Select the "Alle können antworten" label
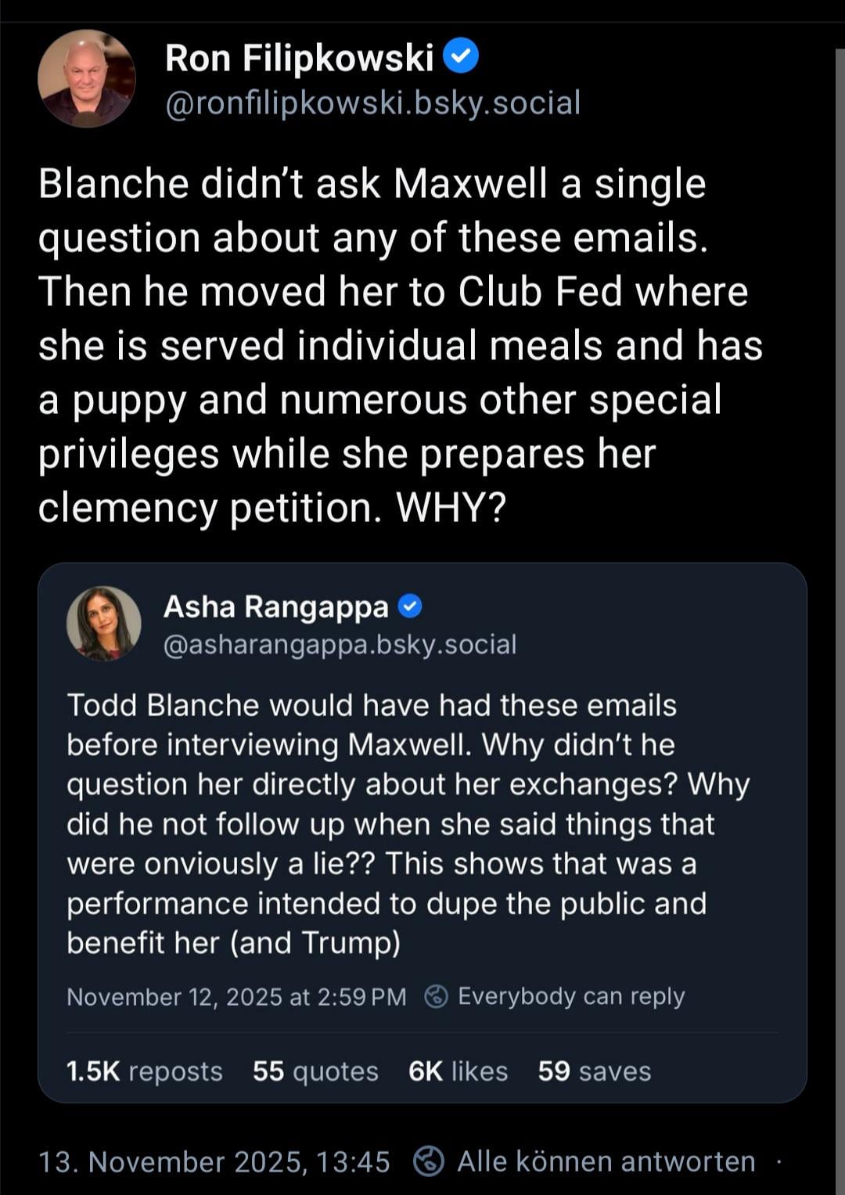 click(606, 1161)
